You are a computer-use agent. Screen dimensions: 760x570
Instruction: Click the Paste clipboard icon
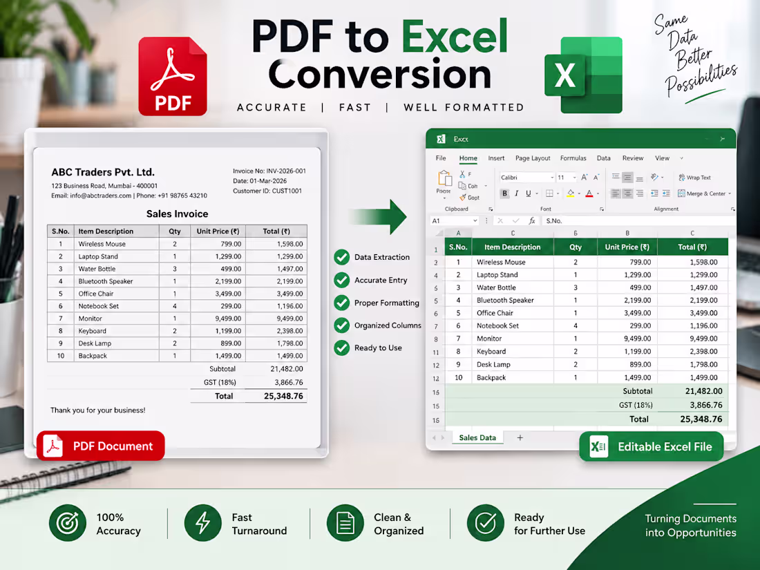[x=445, y=178]
